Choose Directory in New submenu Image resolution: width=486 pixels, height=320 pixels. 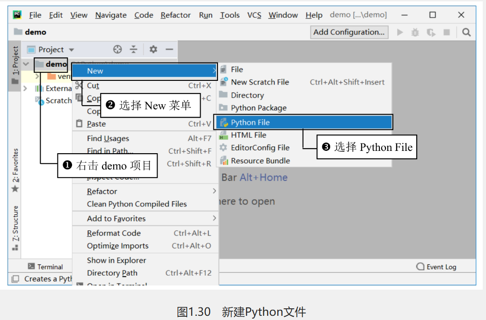(305, 95)
